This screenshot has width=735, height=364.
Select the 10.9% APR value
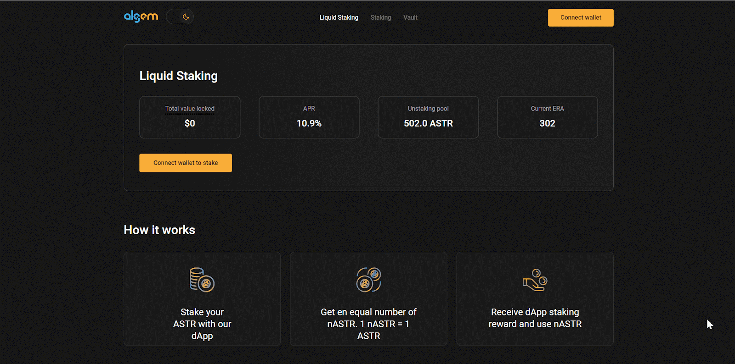click(309, 123)
